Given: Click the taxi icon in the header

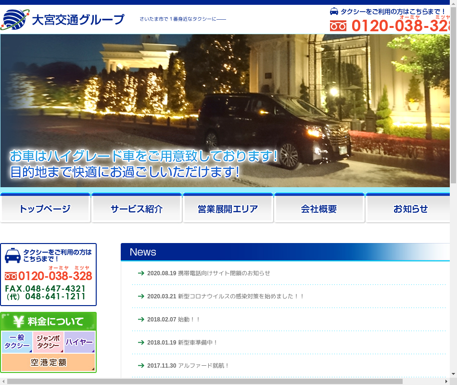Looking at the screenshot, I should [x=334, y=11].
